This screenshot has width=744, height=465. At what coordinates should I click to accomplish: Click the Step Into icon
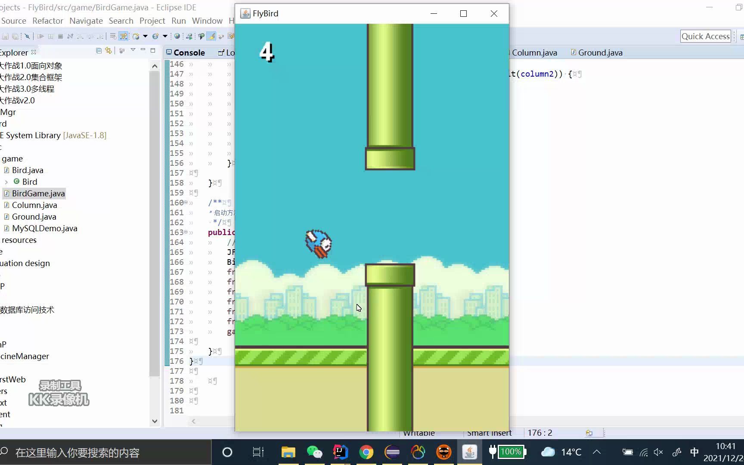[80, 36]
